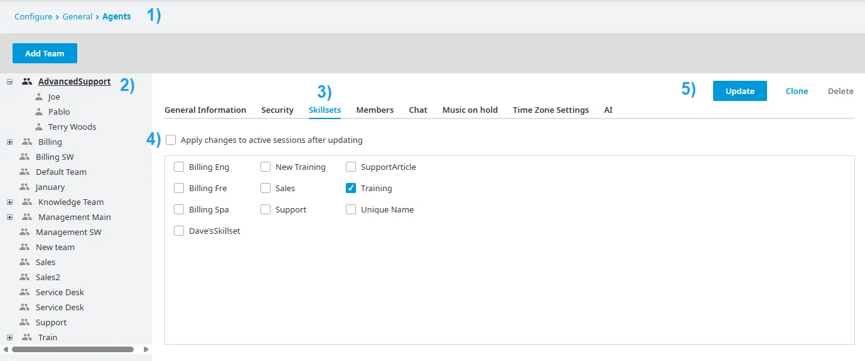This screenshot has width=865, height=361.
Task: Enable the SupportArticle skillset
Action: pyautogui.click(x=351, y=167)
